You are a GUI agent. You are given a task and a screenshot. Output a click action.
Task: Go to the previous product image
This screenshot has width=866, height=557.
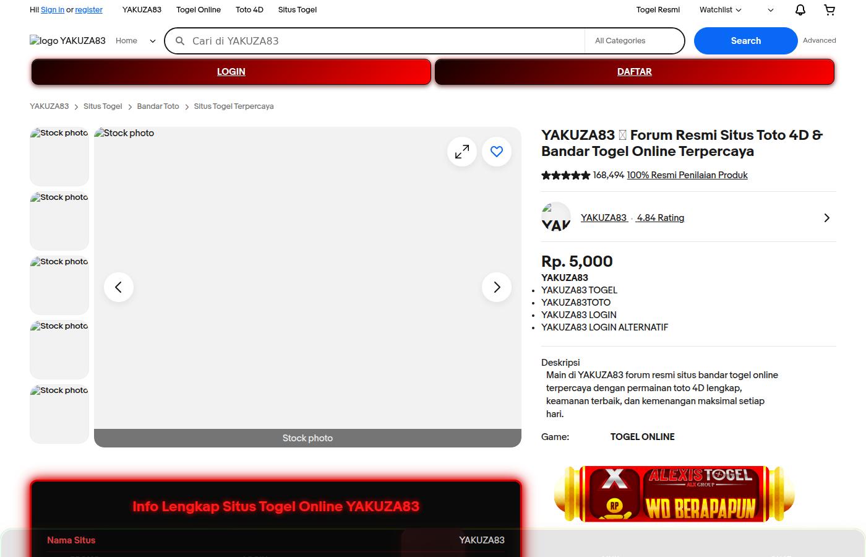(119, 287)
